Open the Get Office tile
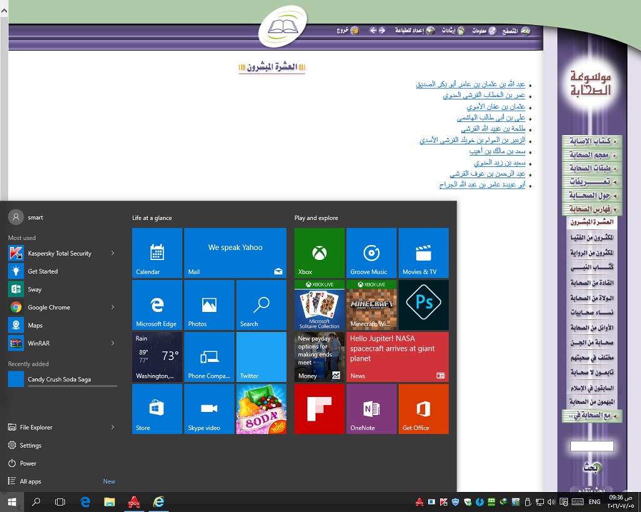Viewport: 641px width, 512px height. (424, 409)
